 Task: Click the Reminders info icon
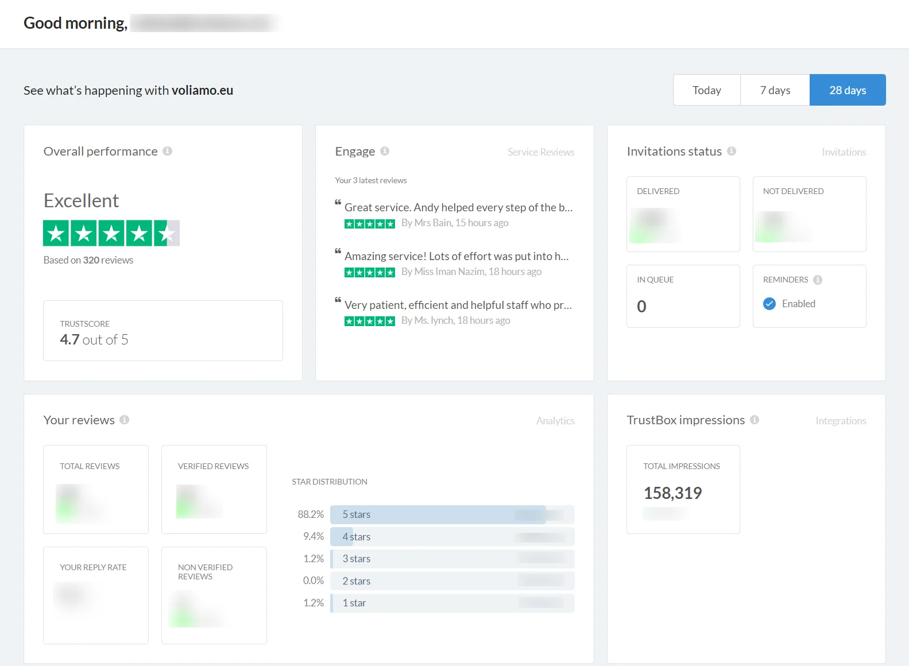(818, 280)
